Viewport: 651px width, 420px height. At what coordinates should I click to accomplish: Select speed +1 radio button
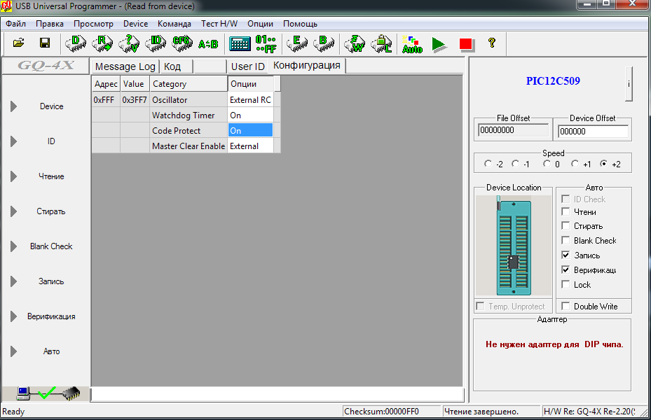pyautogui.click(x=575, y=164)
